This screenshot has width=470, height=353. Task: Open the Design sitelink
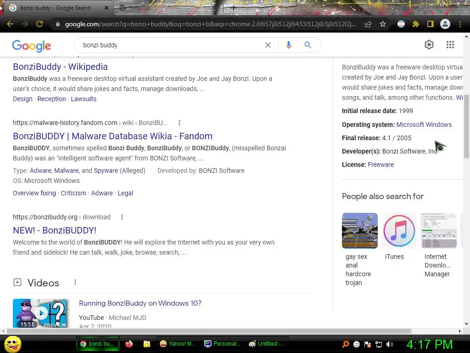click(22, 99)
